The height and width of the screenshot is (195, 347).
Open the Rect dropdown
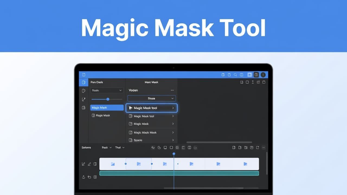(107, 148)
